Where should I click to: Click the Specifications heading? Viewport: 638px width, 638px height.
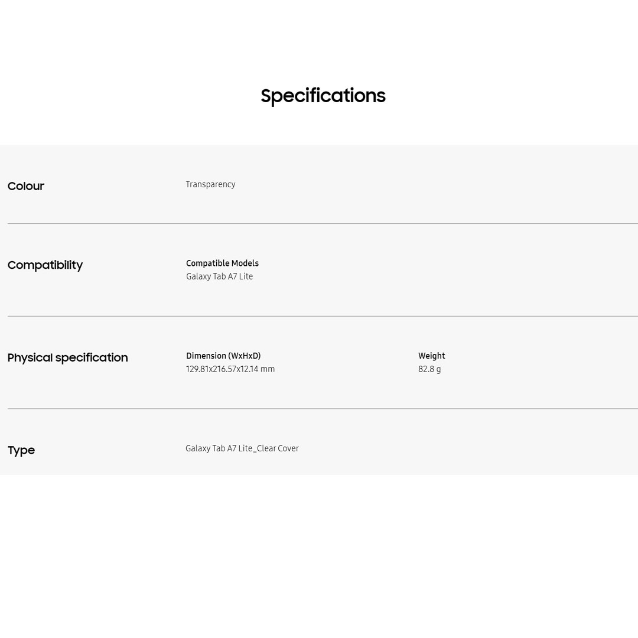coord(323,96)
